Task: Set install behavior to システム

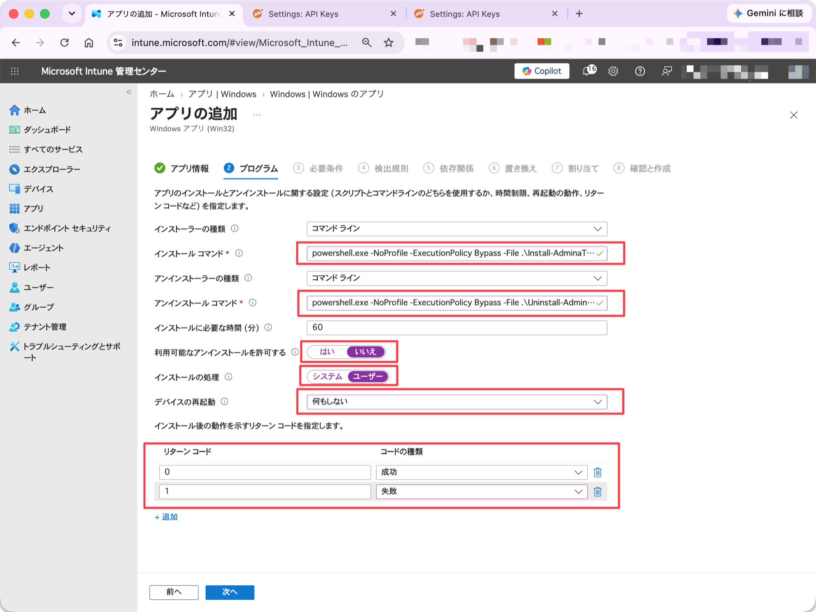Action: (x=327, y=376)
